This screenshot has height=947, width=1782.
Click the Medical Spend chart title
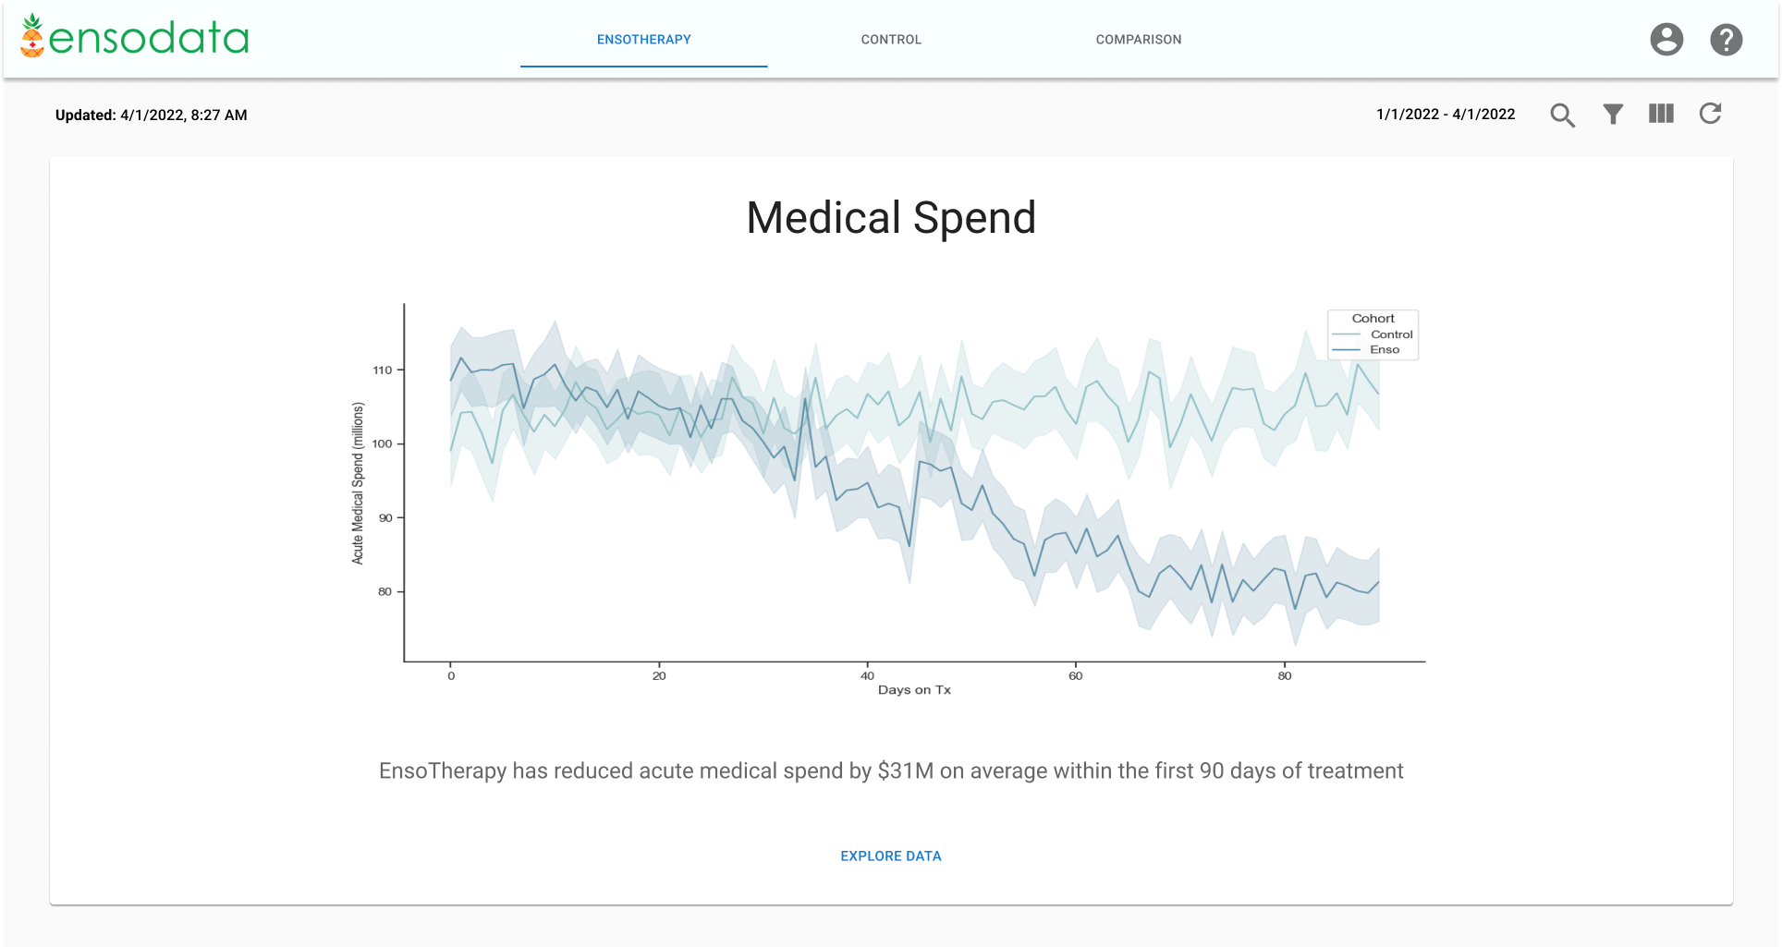point(890,218)
